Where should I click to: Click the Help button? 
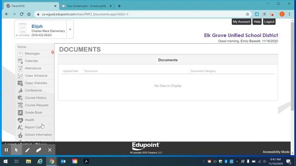coord(257,22)
